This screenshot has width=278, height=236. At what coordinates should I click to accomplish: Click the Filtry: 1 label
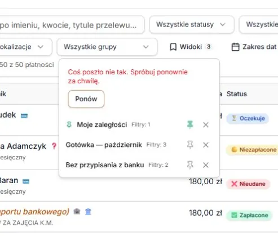141,124
